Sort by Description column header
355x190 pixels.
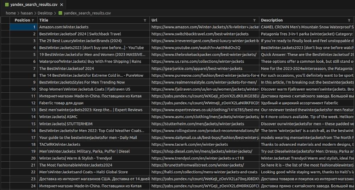tap(272, 20)
